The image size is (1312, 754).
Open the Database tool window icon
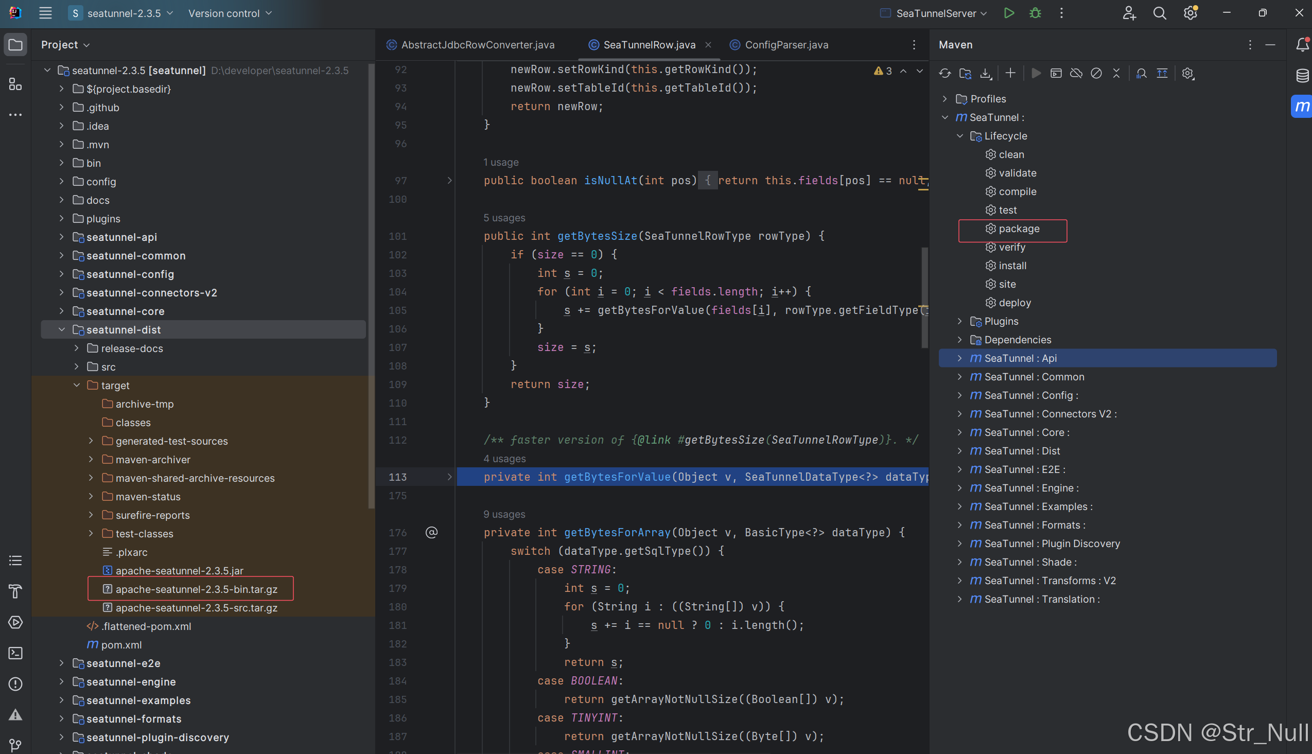[x=1302, y=76]
